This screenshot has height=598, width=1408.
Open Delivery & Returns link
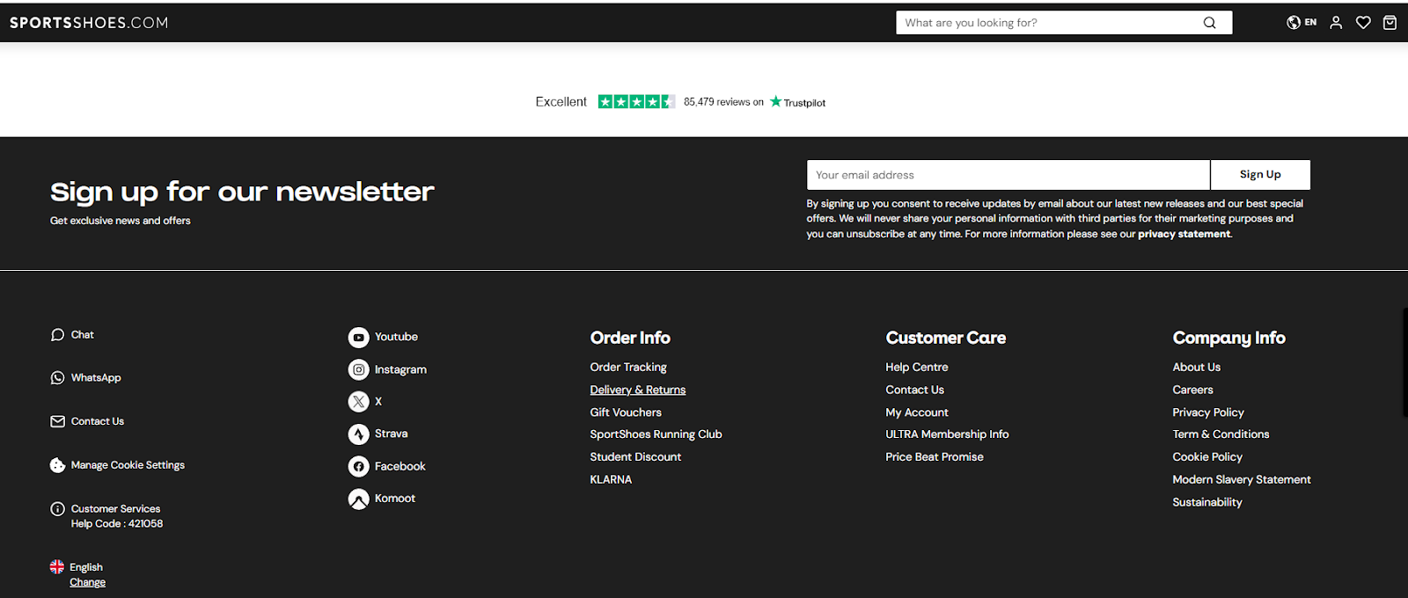(x=637, y=390)
